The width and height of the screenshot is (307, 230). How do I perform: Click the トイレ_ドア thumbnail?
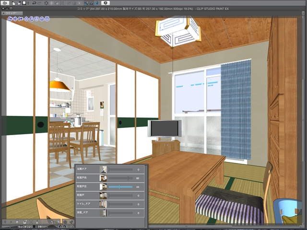[103, 204]
